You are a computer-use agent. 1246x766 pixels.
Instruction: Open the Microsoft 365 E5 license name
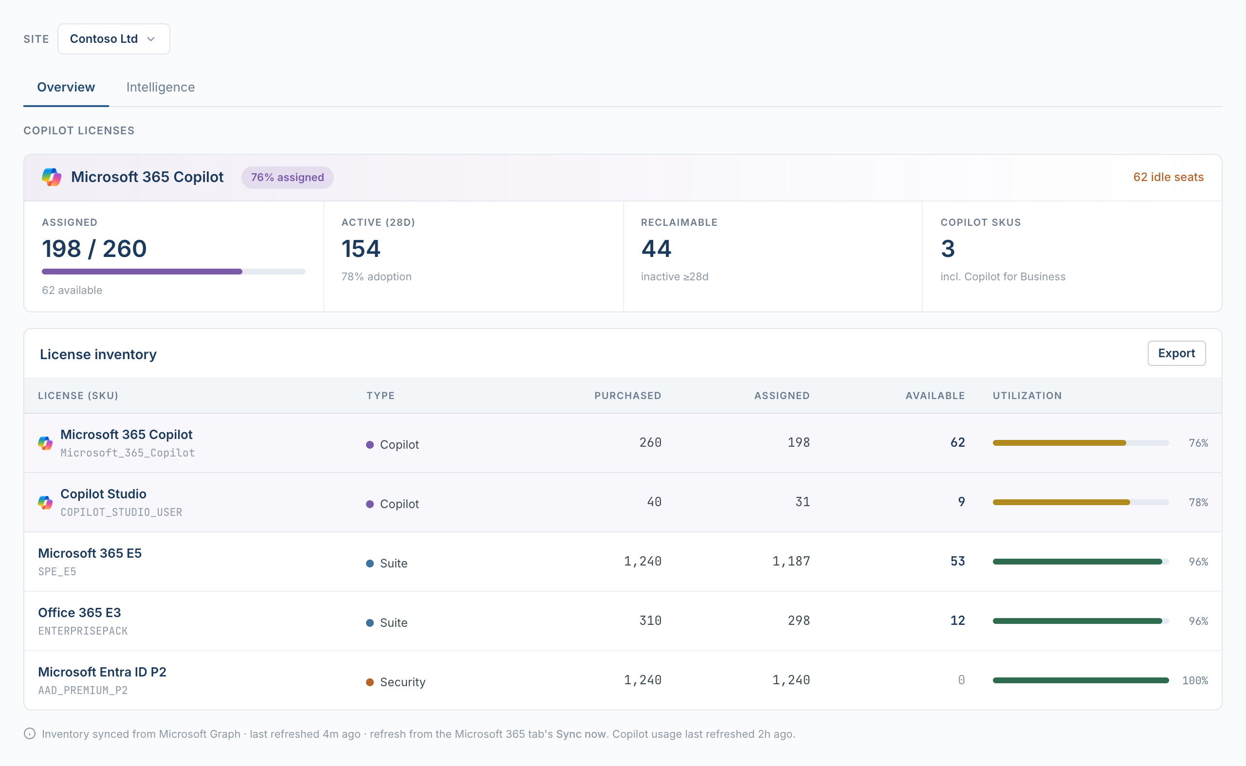point(90,553)
